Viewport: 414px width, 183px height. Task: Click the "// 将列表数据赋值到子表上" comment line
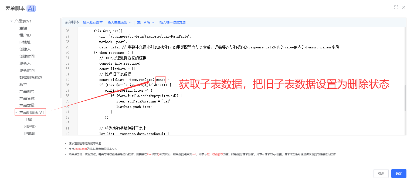click(123, 128)
